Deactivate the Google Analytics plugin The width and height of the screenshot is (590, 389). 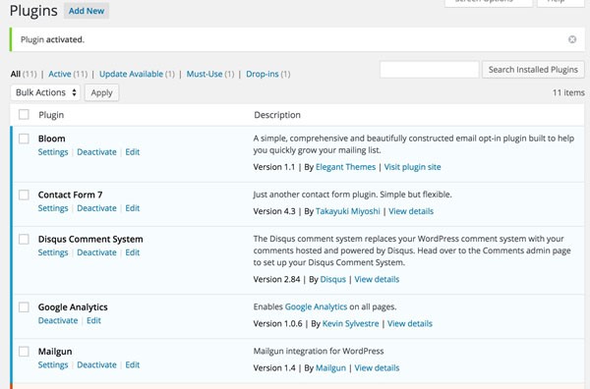click(58, 320)
